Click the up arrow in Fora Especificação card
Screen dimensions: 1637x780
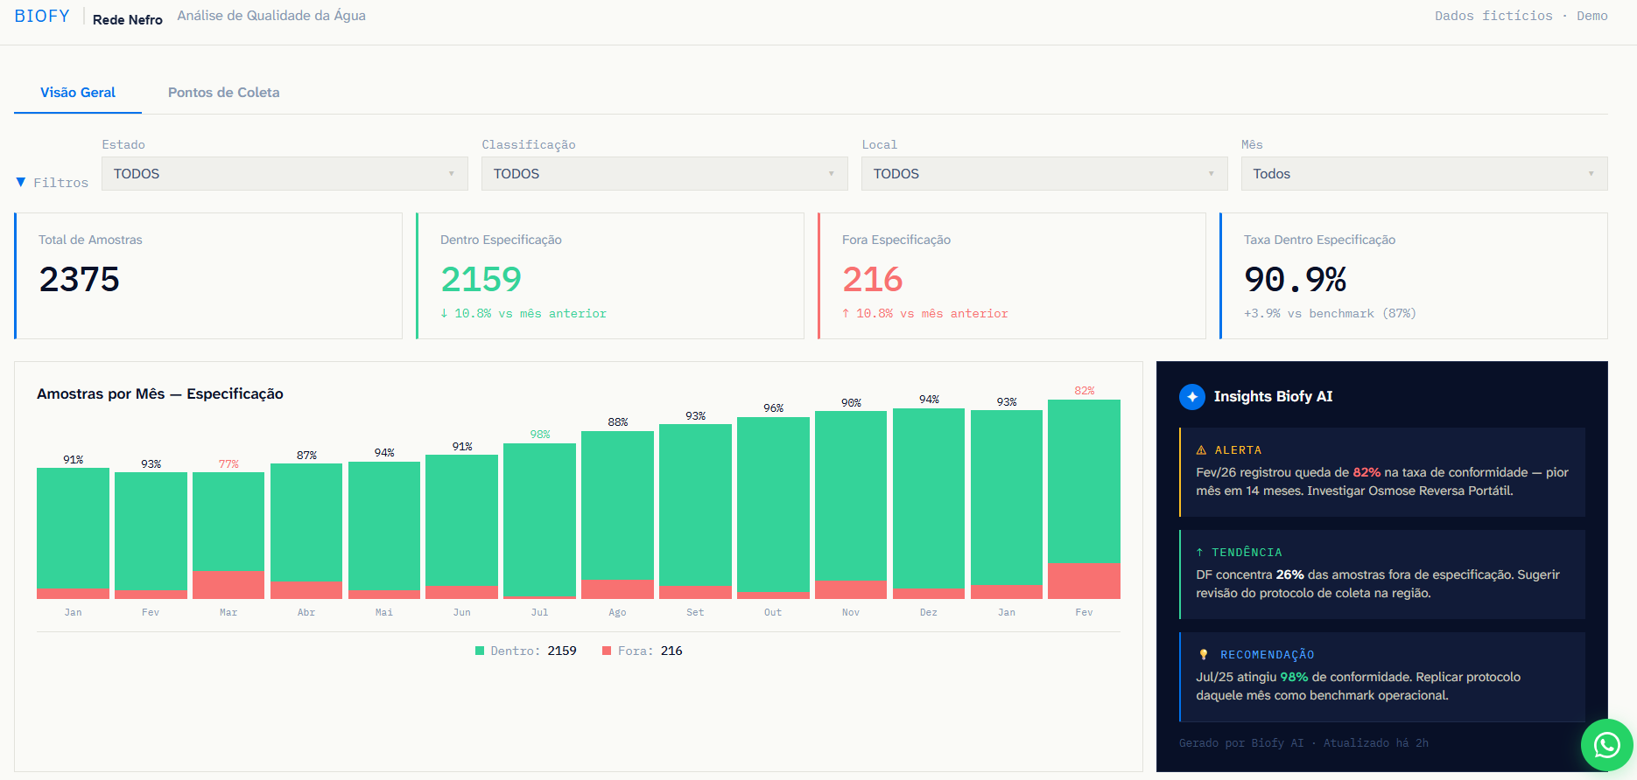(x=846, y=313)
